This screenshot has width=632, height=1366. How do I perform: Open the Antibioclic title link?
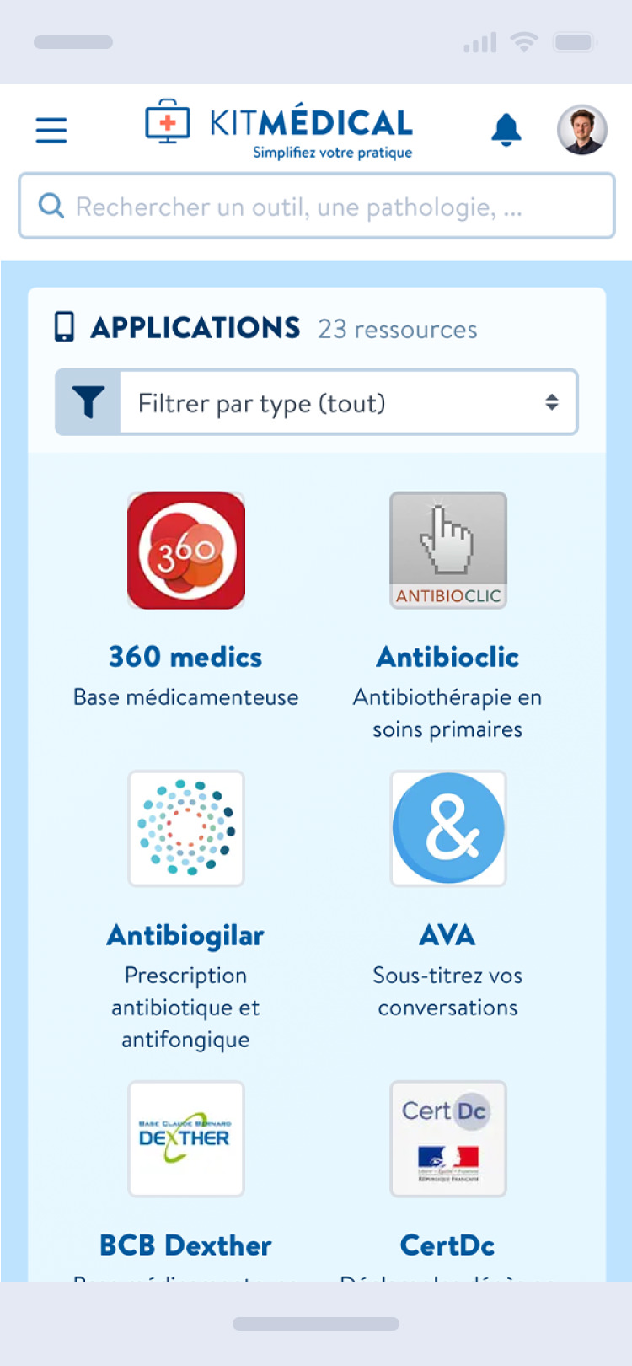coord(448,657)
